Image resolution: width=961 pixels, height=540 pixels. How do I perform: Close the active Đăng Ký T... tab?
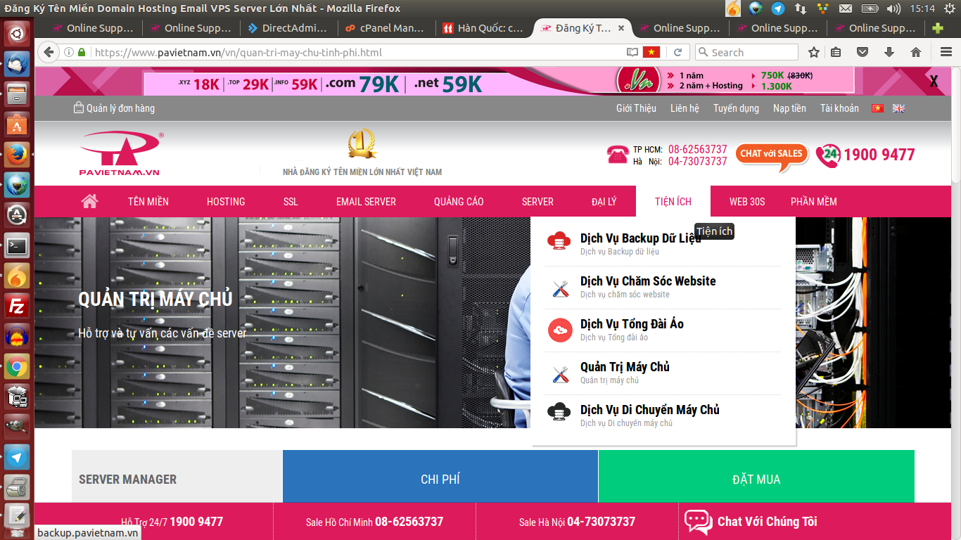click(x=620, y=28)
